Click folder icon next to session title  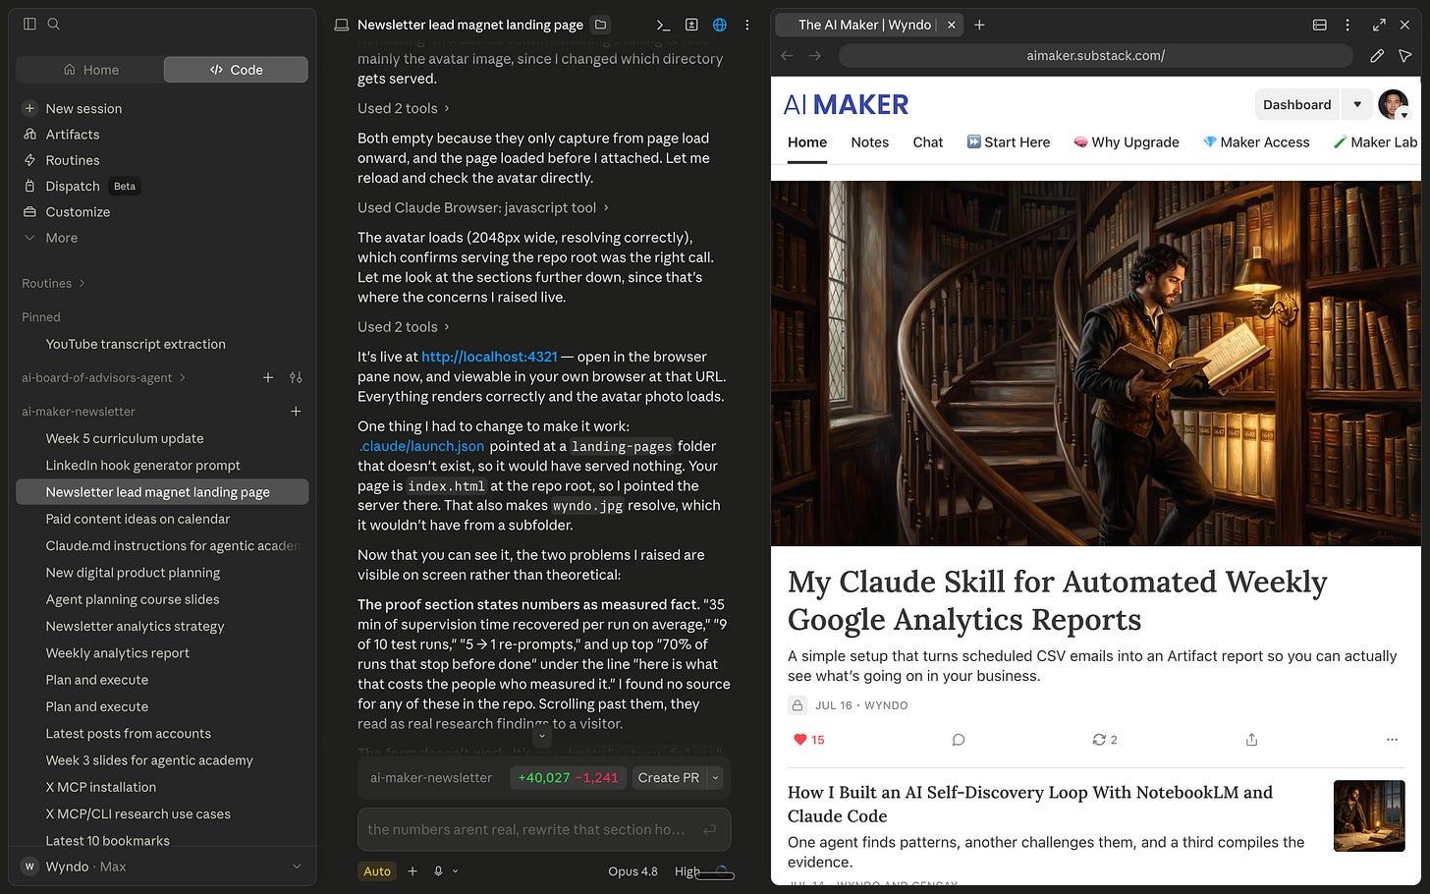click(x=601, y=25)
